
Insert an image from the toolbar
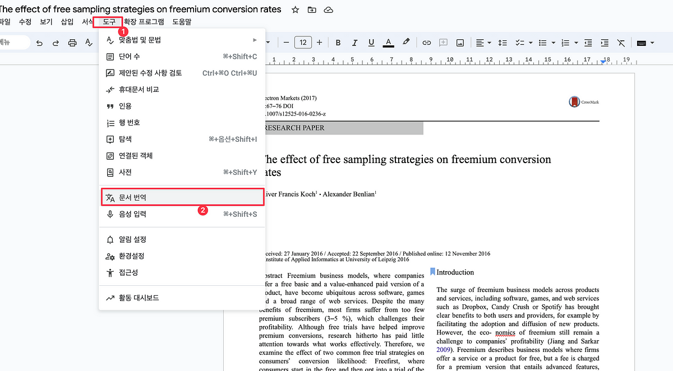point(460,43)
